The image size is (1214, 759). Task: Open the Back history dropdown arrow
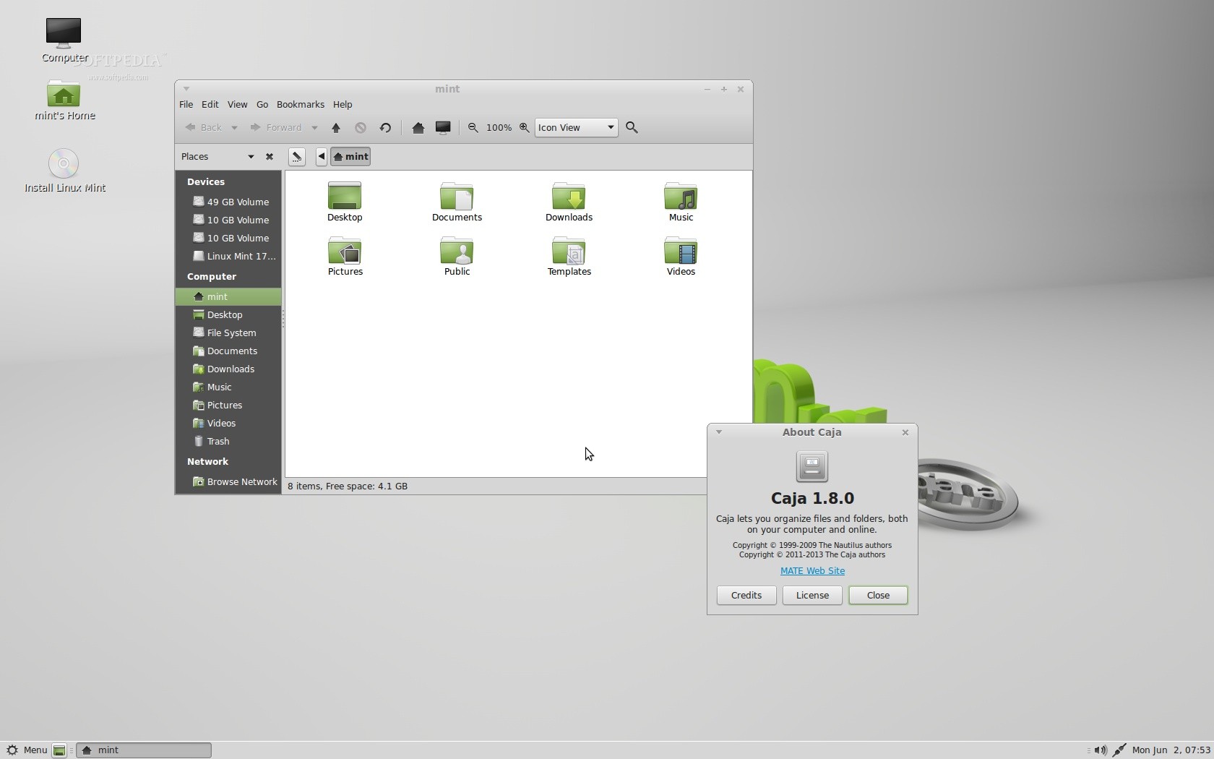point(234,128)
